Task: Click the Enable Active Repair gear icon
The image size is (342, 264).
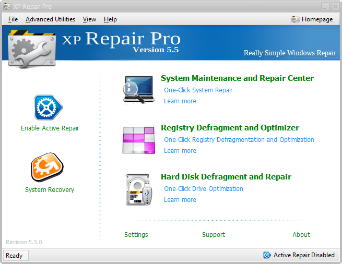Action: (48, 107)
